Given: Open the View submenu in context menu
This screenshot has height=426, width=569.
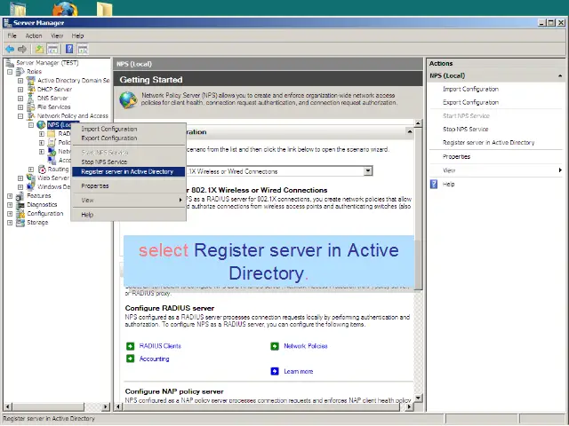Looking at the screenshot, I should (129, 200).
